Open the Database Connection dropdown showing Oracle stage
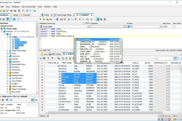The image size is (182, 121). point(65,27)
